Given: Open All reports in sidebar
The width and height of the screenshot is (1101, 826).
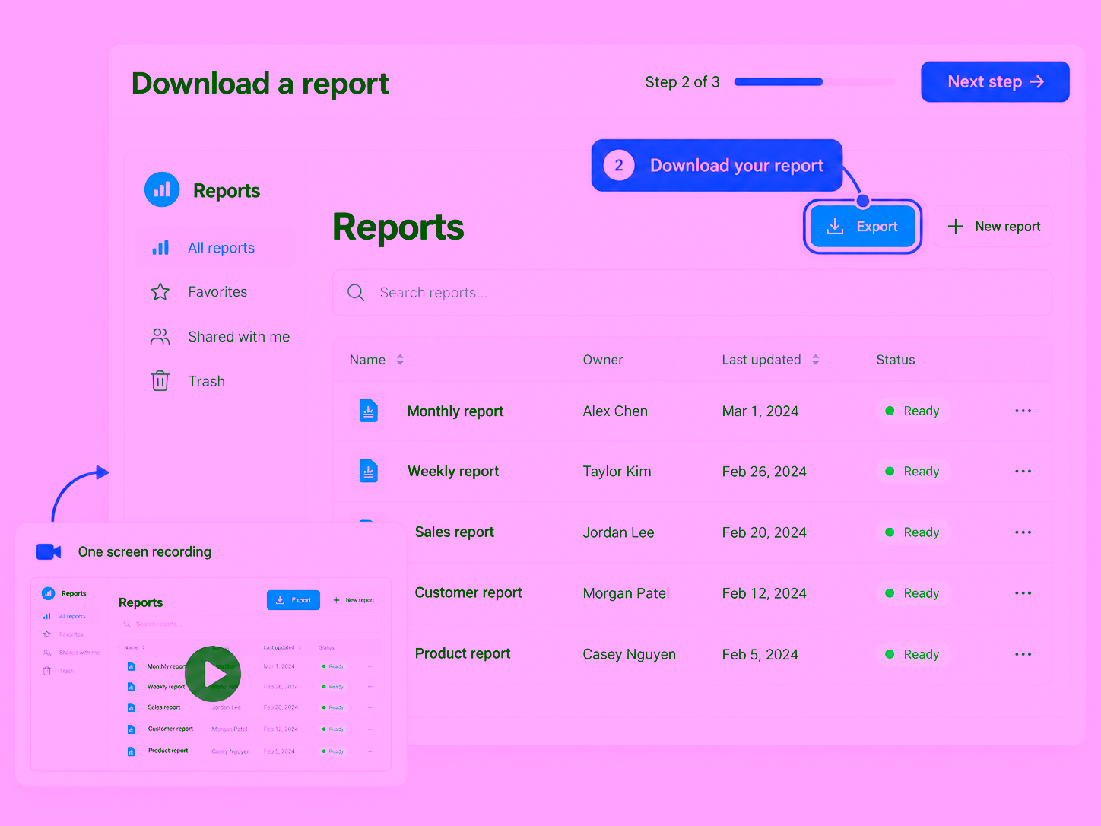Looking at the screenshot, I should [x=215, y=248].
